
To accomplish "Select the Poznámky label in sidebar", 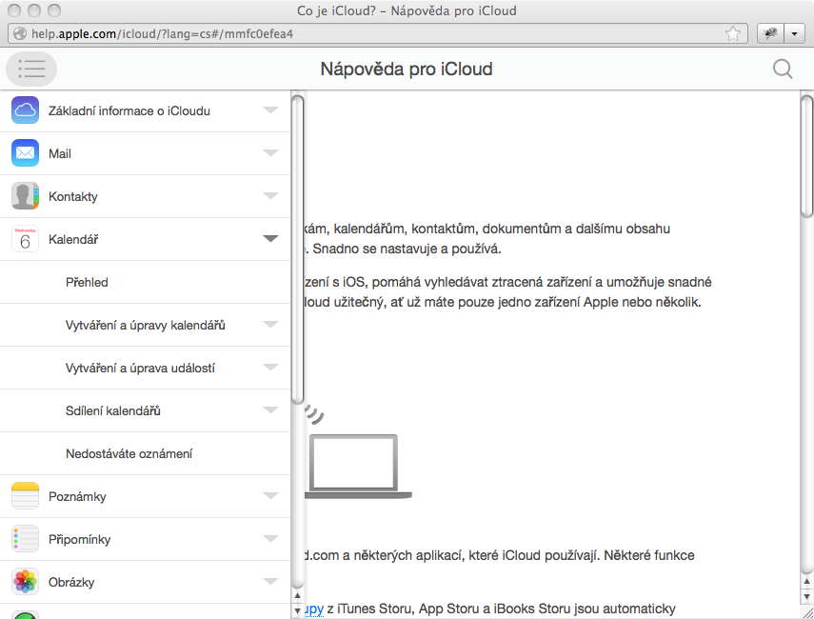I will click(x=77, y=497).
